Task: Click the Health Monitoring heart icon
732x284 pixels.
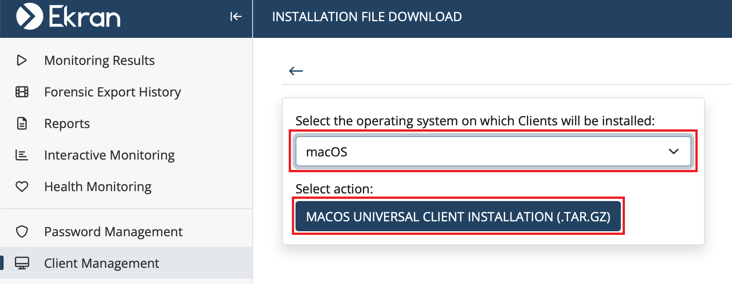Action: pos(22,187)
